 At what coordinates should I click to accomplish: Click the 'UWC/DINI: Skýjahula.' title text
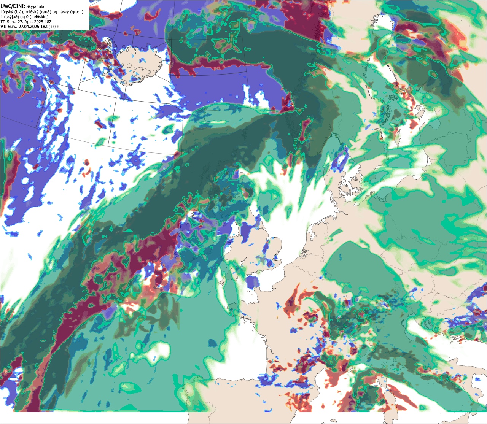coord(23,6)
